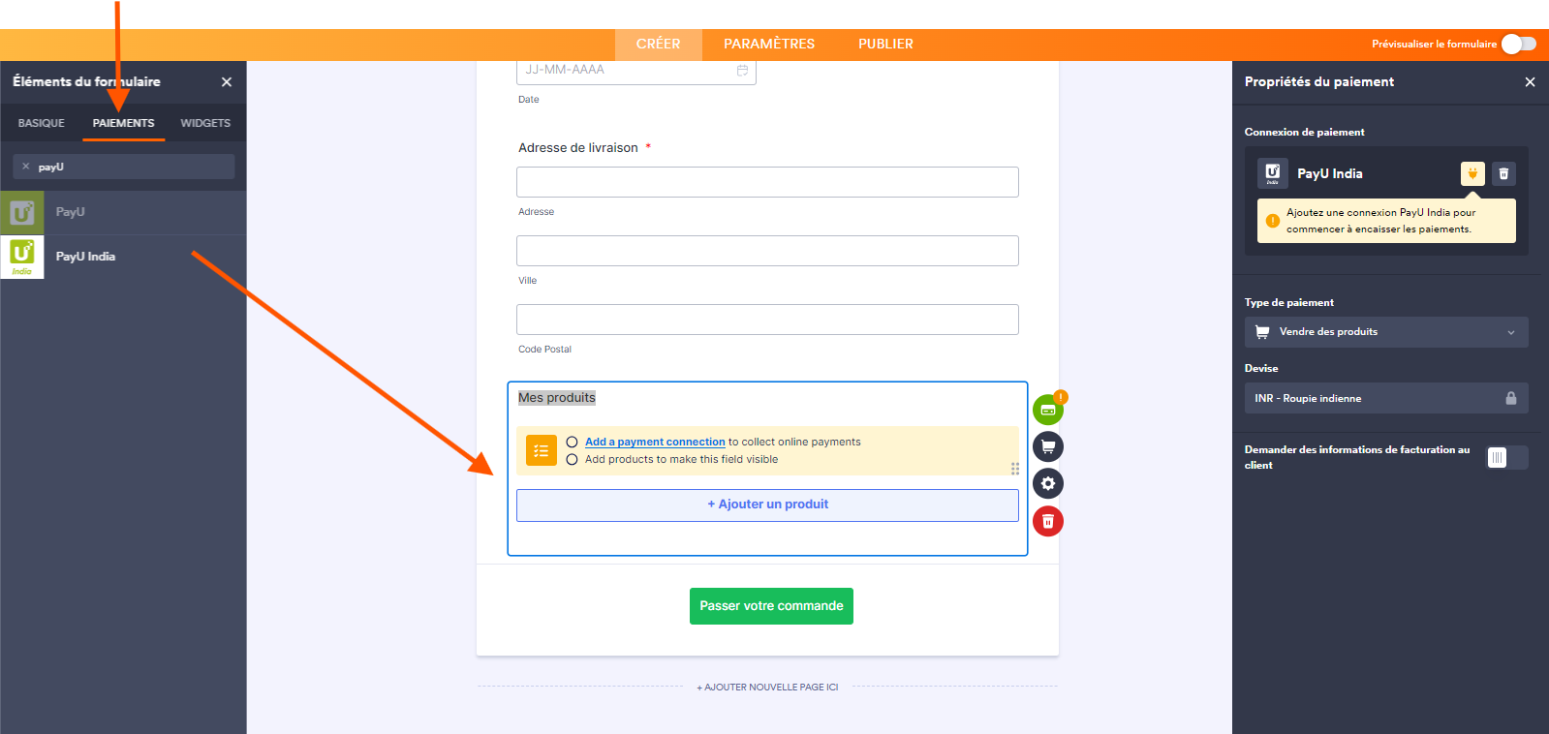
Task: Toggle Prévisualiser le formulaire switch
Action: point(1518,44)
